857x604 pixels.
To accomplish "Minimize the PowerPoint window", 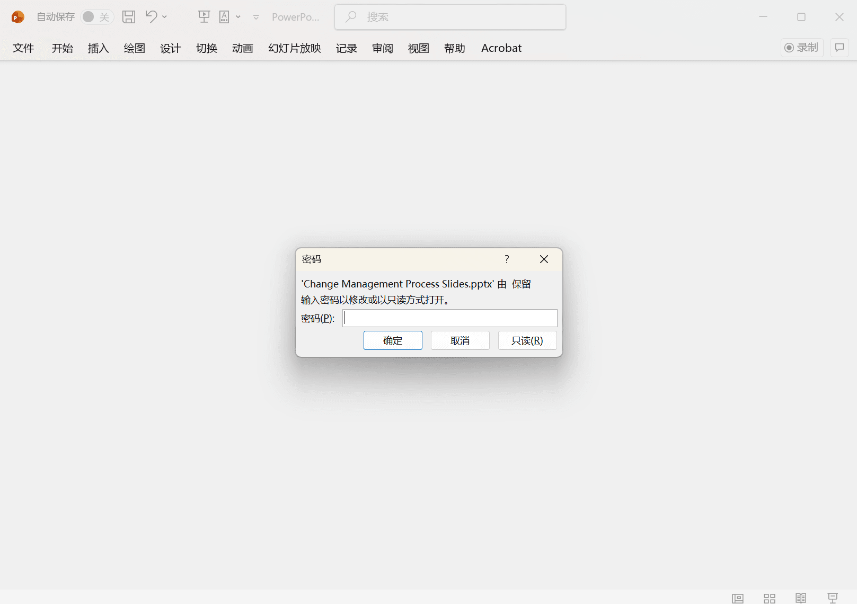I will [x=763, y=17].
